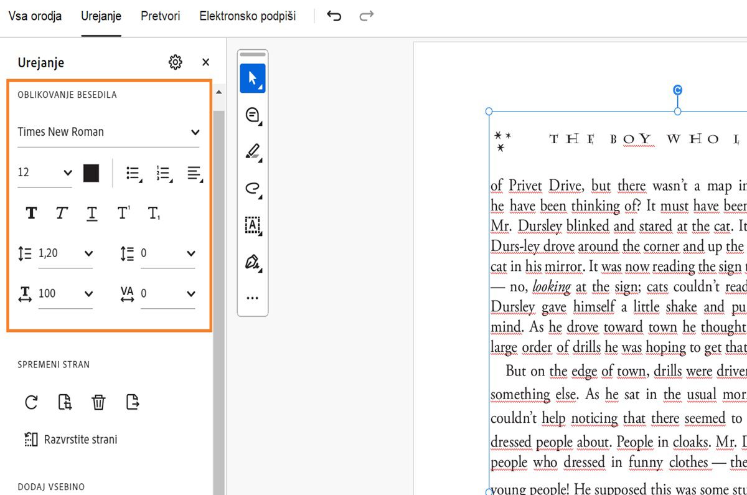Select the highlighter tool

(x=252, y=151)
